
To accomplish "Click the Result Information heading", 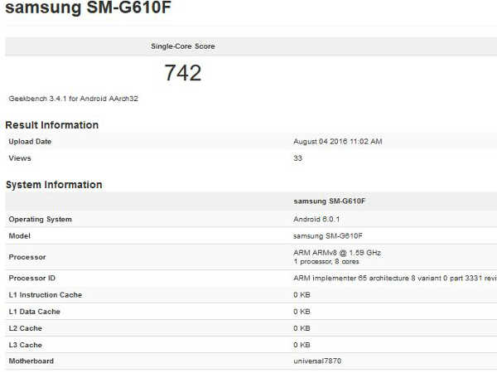I will point(52,125).
